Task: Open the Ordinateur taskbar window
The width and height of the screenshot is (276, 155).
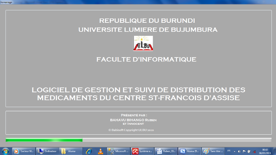Action: (47, 151)
